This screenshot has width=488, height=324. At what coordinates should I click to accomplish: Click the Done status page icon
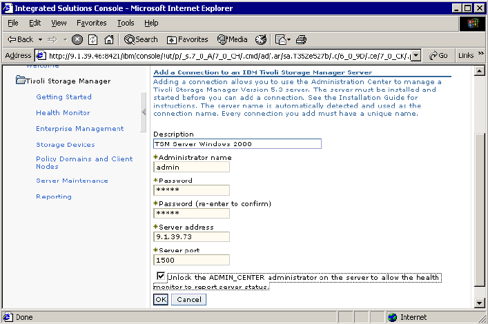8,317
